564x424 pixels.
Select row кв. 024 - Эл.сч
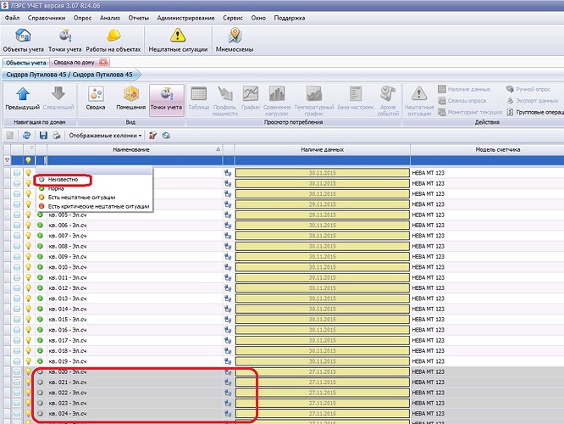[67, 413]
